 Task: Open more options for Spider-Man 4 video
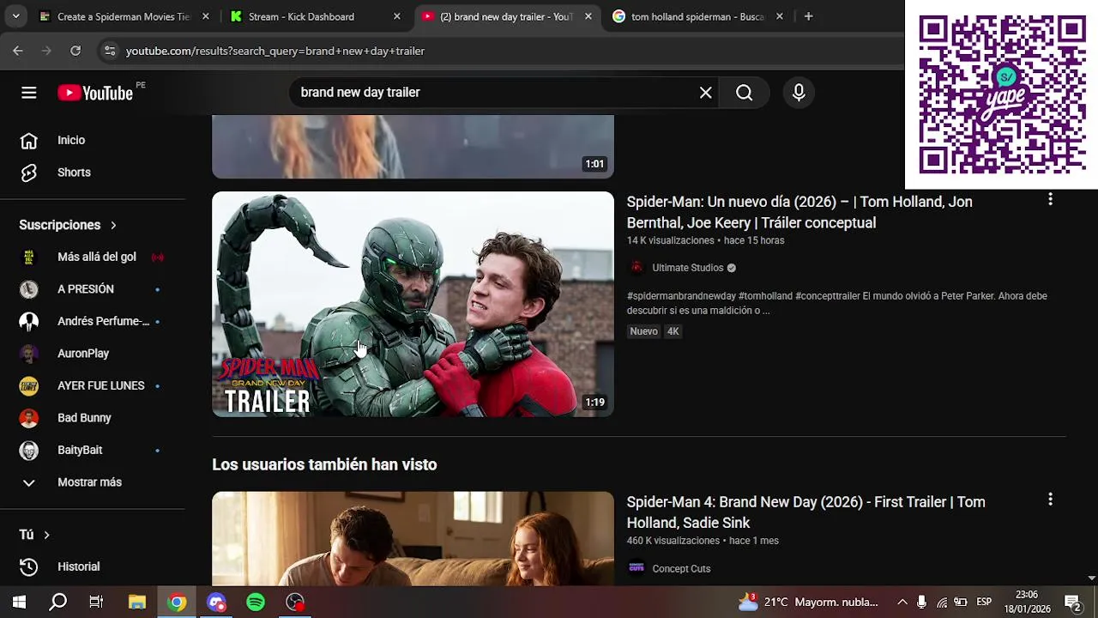(1050, 500)
